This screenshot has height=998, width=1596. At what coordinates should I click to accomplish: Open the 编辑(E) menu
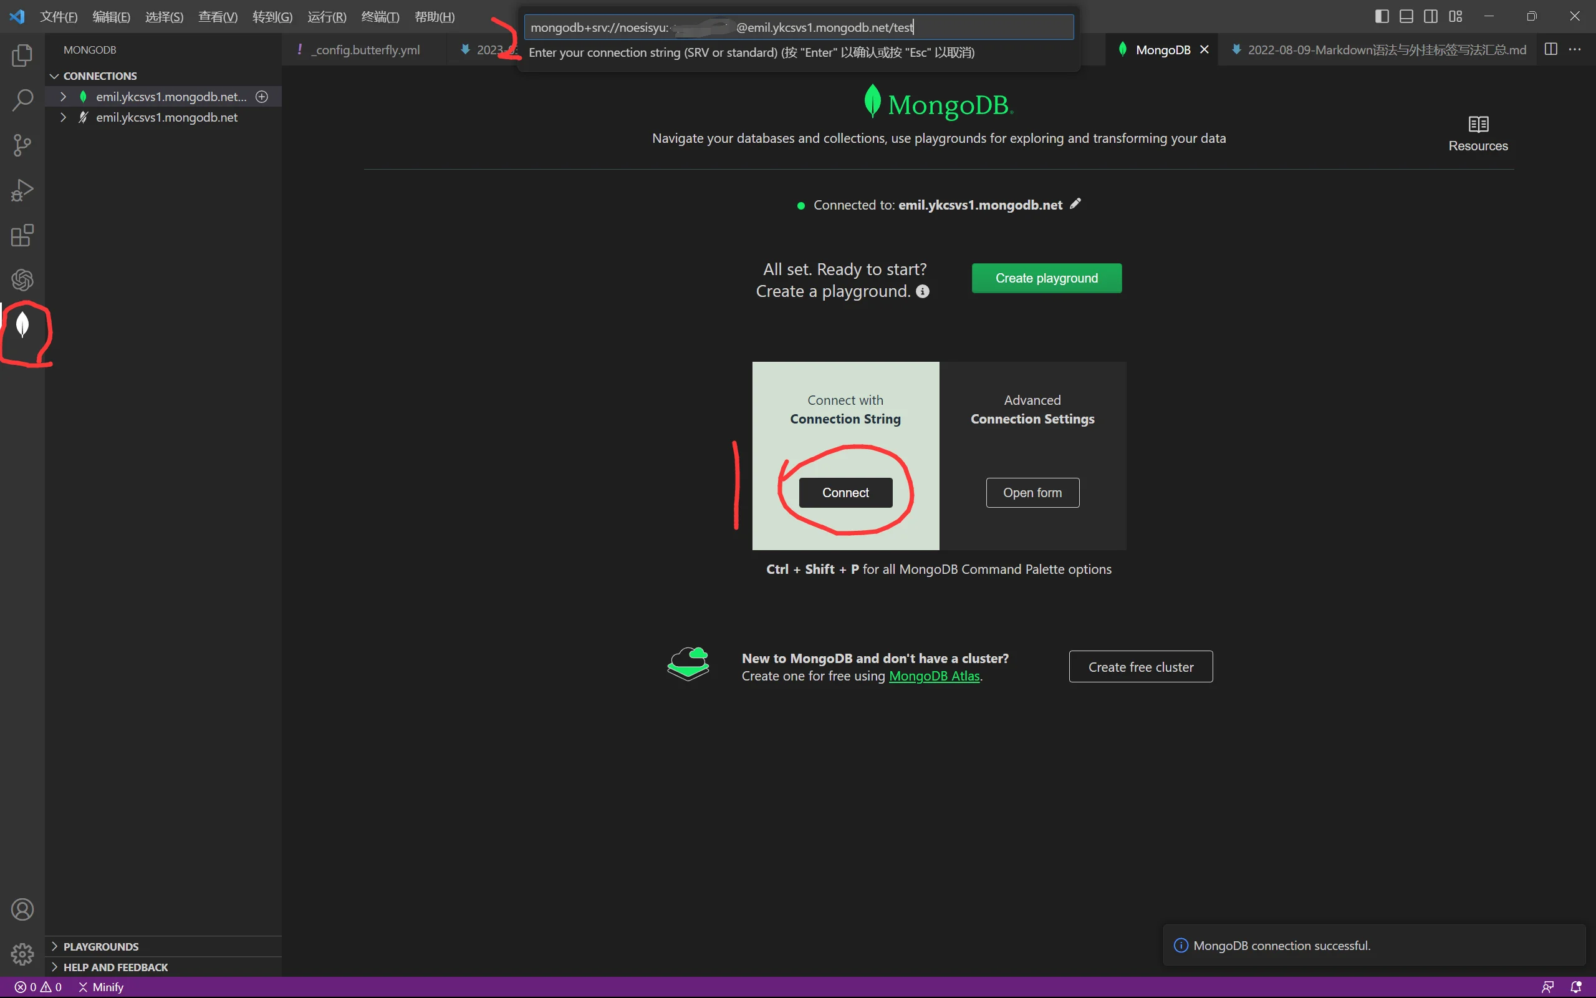coord(112,16)
